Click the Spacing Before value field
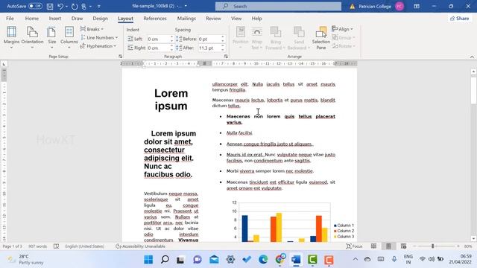The image size is (477, 268). click(x=209, y=39)
